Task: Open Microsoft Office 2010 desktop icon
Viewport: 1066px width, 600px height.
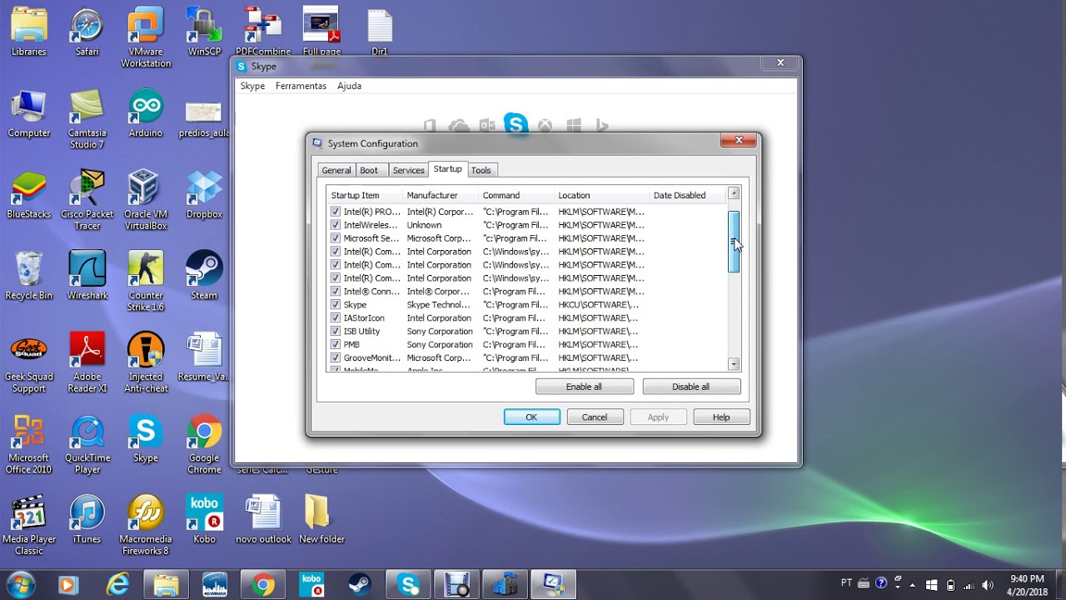Action: pos(28,444)
